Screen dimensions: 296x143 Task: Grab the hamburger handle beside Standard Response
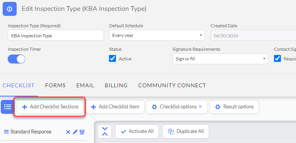(x=6, y=132)
